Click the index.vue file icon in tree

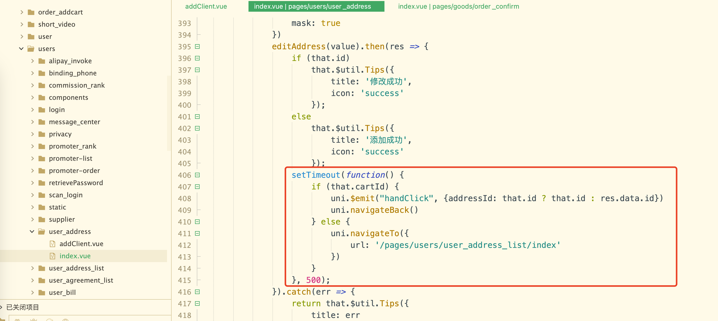[x=52, y=256]
